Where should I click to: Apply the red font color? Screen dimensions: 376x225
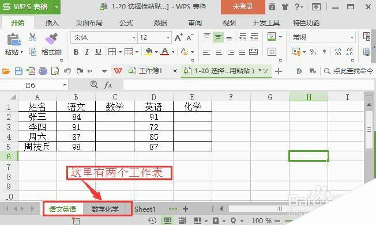coord(165,52)
